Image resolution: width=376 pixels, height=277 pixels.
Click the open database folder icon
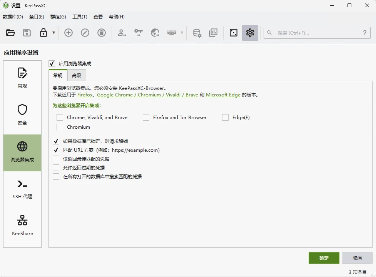[10, 33]
